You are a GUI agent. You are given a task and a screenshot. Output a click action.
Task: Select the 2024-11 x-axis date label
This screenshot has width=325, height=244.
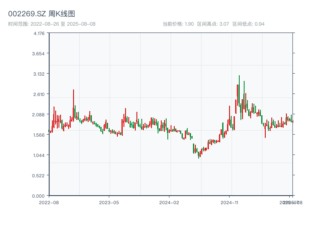coord(230,202)
